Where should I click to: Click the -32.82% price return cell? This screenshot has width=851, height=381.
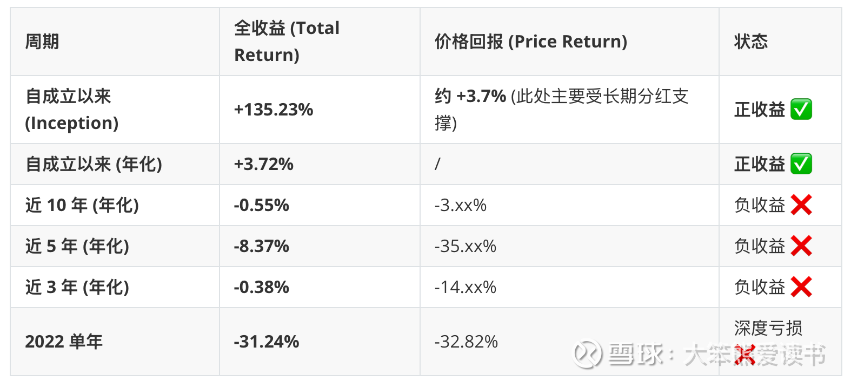click(466, 342)
